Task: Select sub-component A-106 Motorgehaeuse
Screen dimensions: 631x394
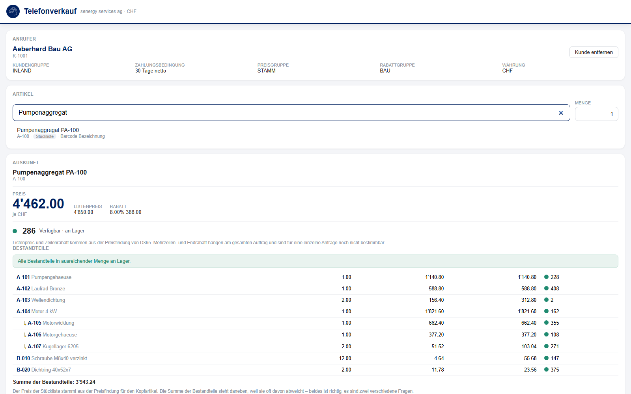Action: [315, 335]
